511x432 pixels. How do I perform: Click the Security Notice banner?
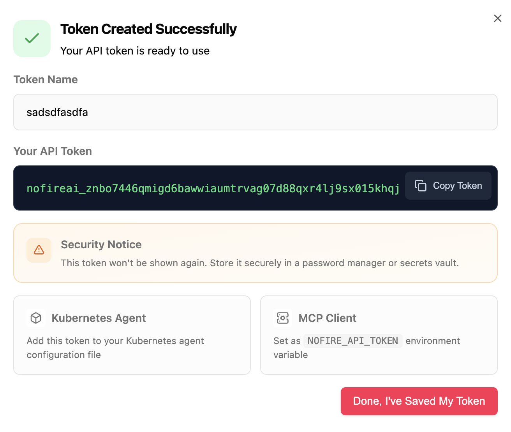[255, 253]
